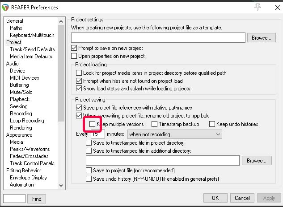
Task: Toggle rename old project to .rpp-bak
Action: 79,115
